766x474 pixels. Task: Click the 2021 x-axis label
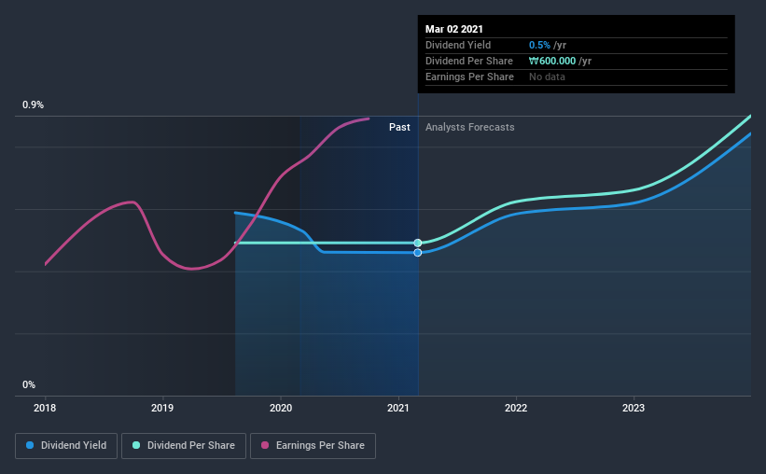pyautogui.click(x=398, y=408)
